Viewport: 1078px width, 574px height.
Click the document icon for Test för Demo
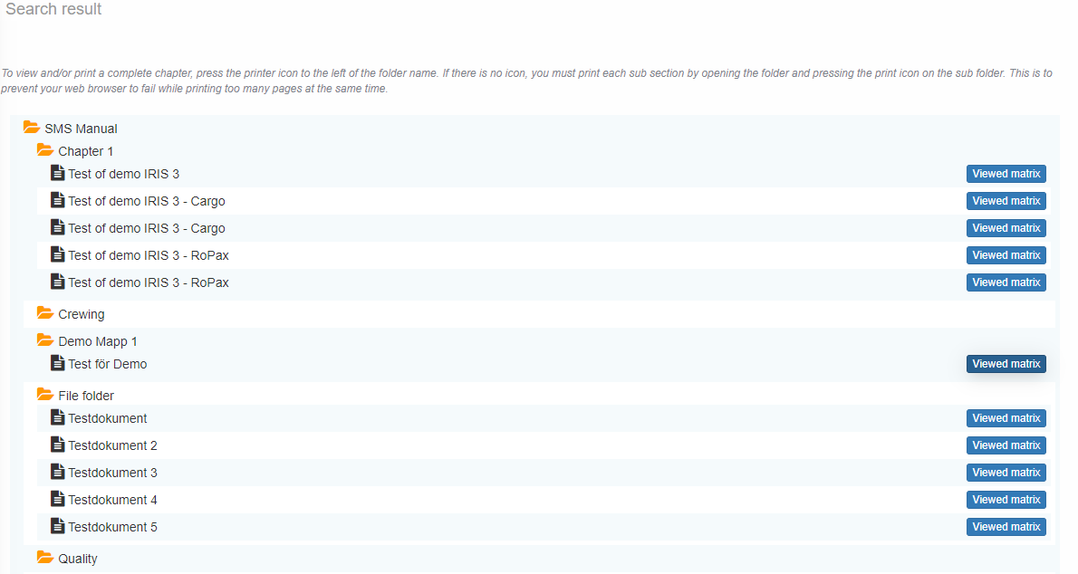(x=58, y=363)
